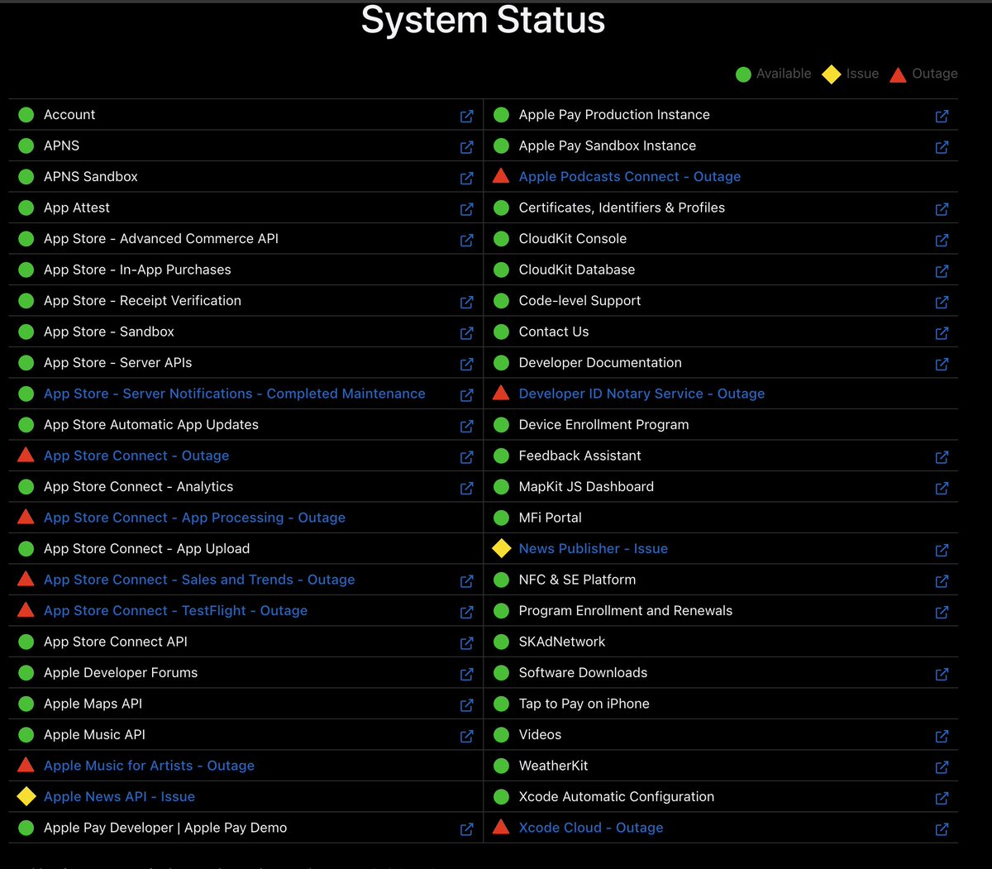Click external link icon beside APNS Sandbox
The height and width of the screenshot is (869, 992).
tap(466, 178)
